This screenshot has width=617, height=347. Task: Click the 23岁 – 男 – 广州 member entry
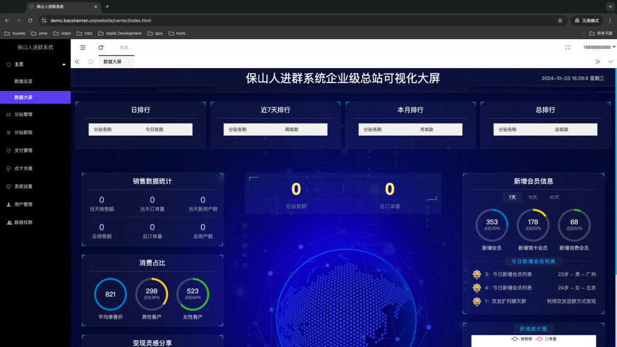577,274
